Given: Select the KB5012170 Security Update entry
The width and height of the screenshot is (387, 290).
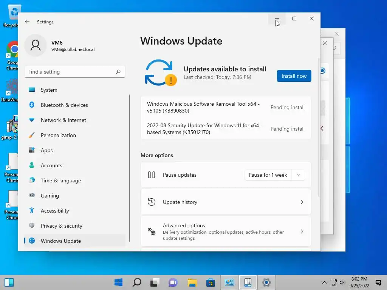Looking at the screenshot, I should 226,129.
